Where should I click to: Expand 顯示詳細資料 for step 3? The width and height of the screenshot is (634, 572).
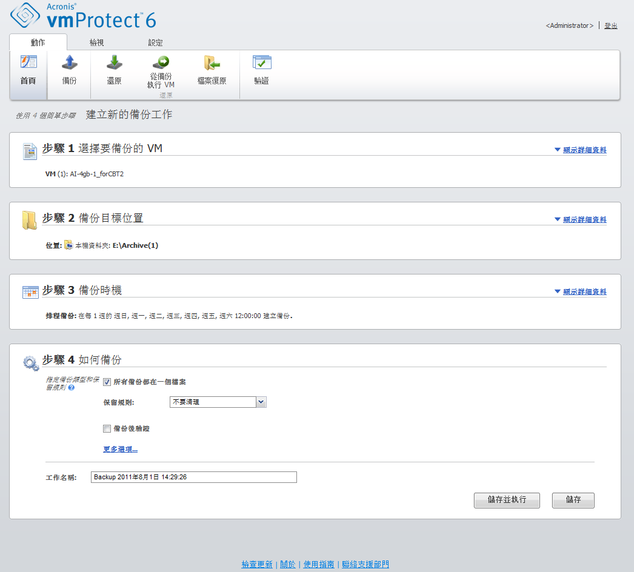point(581,292)
